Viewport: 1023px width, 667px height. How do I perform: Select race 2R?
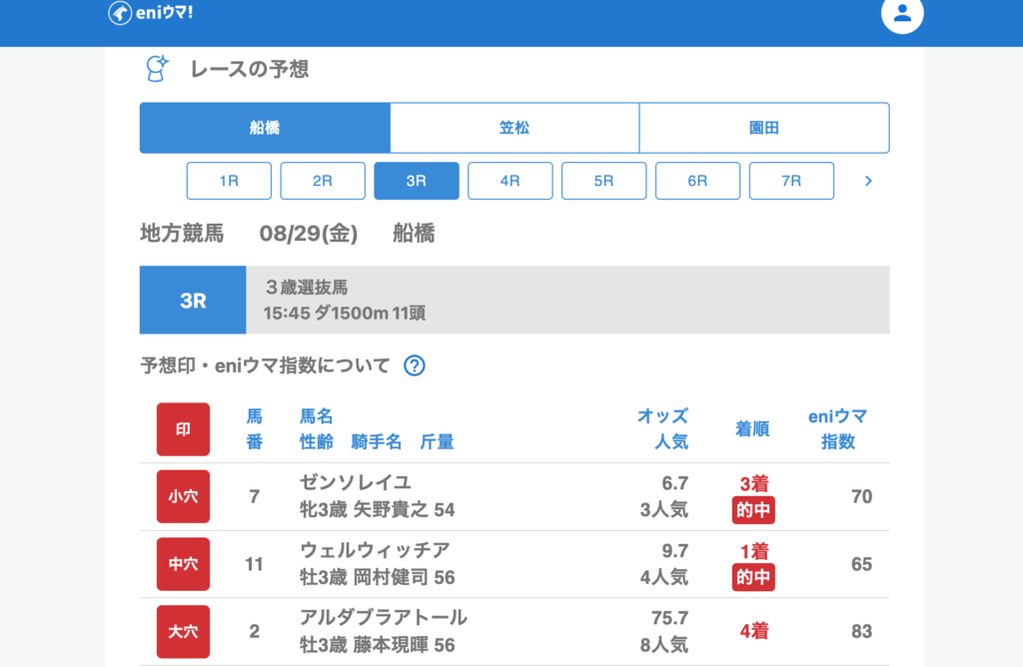[323, 181]
